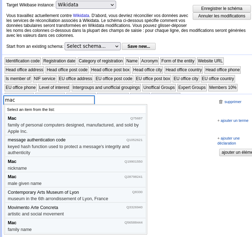Click the Acronym column tag
Image resolution: width=252 pixels, height=237 pixels.
tap(149, 61)
